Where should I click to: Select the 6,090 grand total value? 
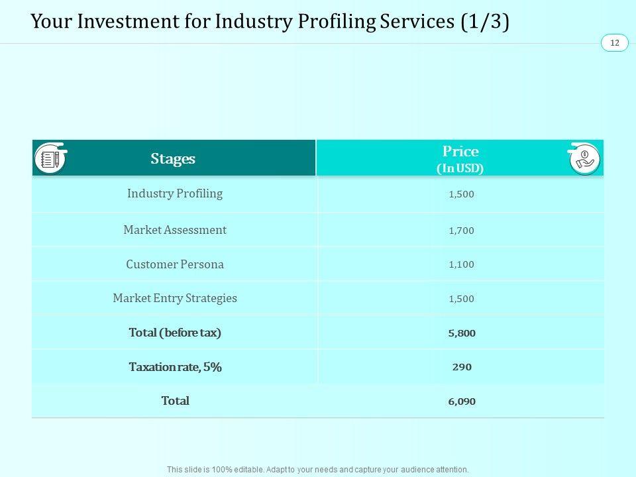coord(461,401)
